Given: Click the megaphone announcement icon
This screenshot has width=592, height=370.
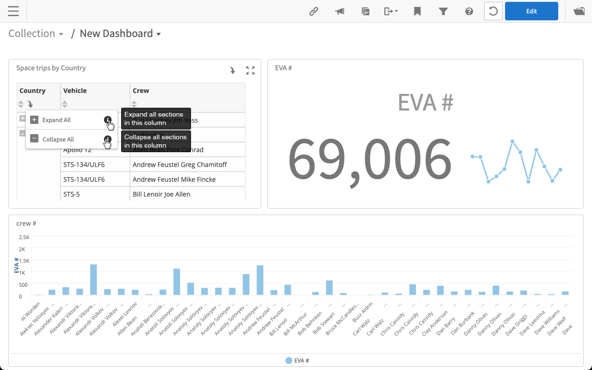Looking at the screenshot, I should pyautogui.click(x=339, y=12).
